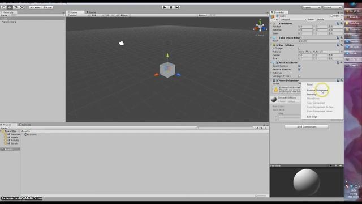Open the RGB render mode dropdown
This screenshot has width=362, height=204.
[x=97, y=15]
